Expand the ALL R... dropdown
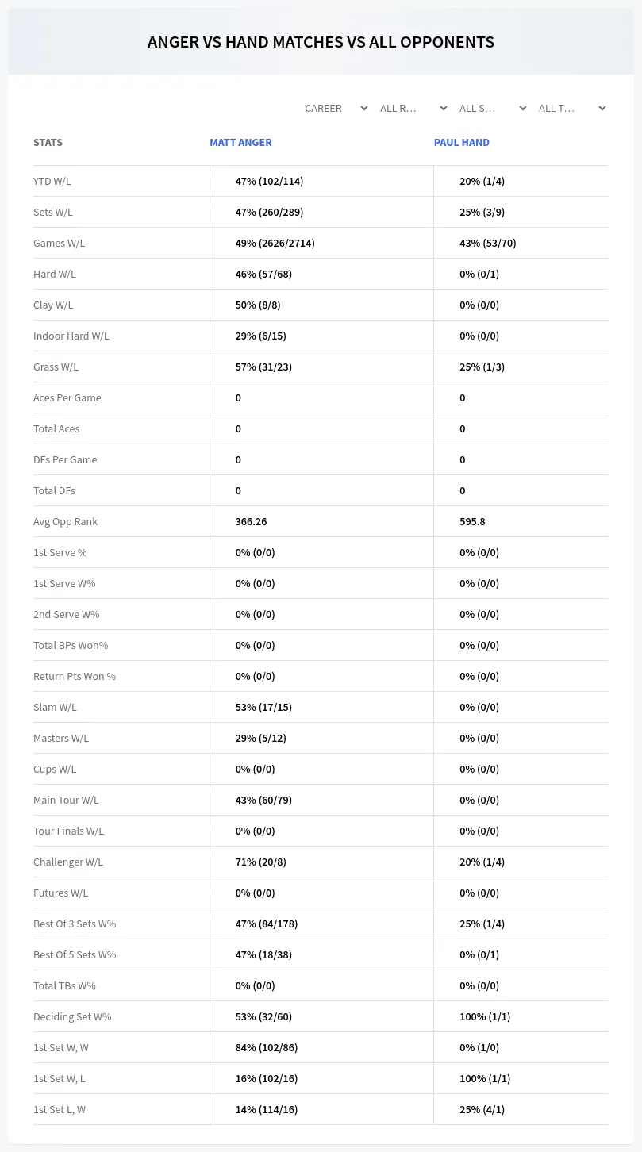The width and height of the screenshot is (642, 1152). point(414,108)
